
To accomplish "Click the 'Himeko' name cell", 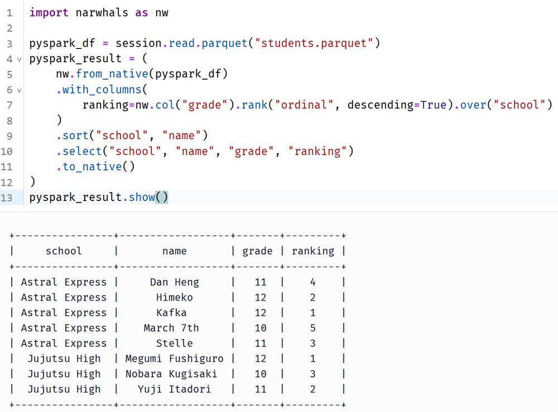I will pos(174,297).
